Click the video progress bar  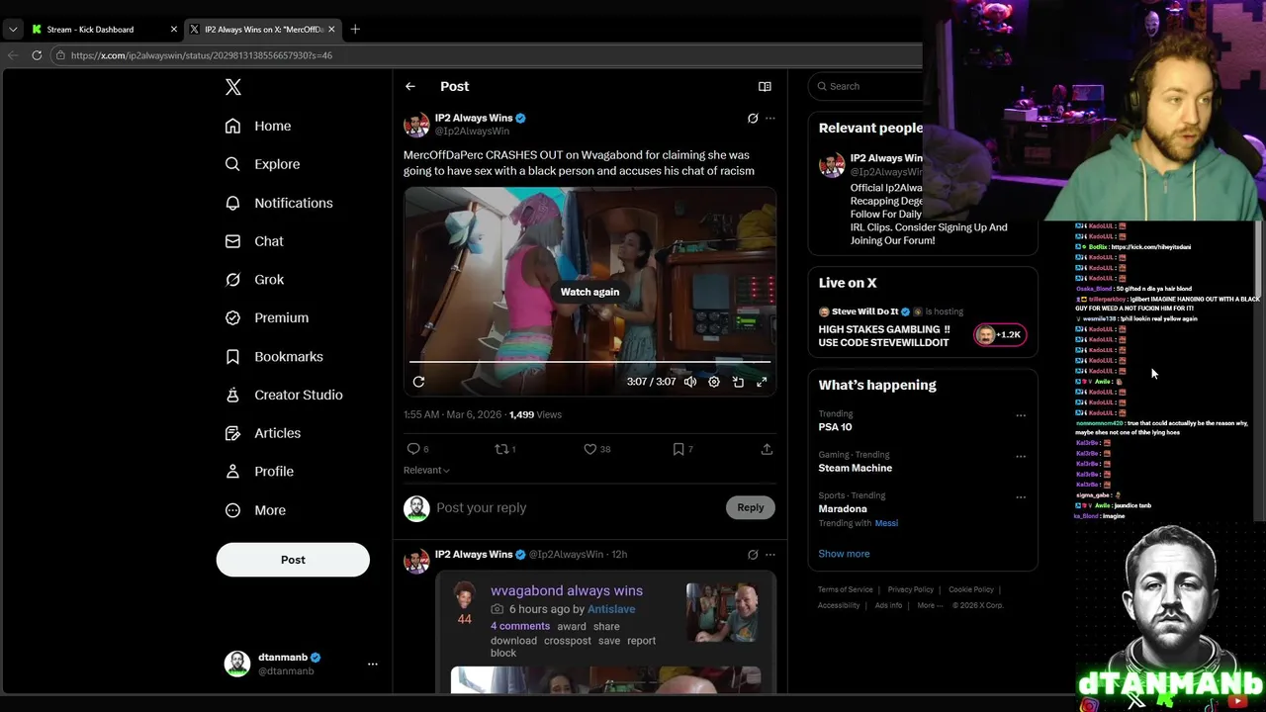tap(589, 362)
